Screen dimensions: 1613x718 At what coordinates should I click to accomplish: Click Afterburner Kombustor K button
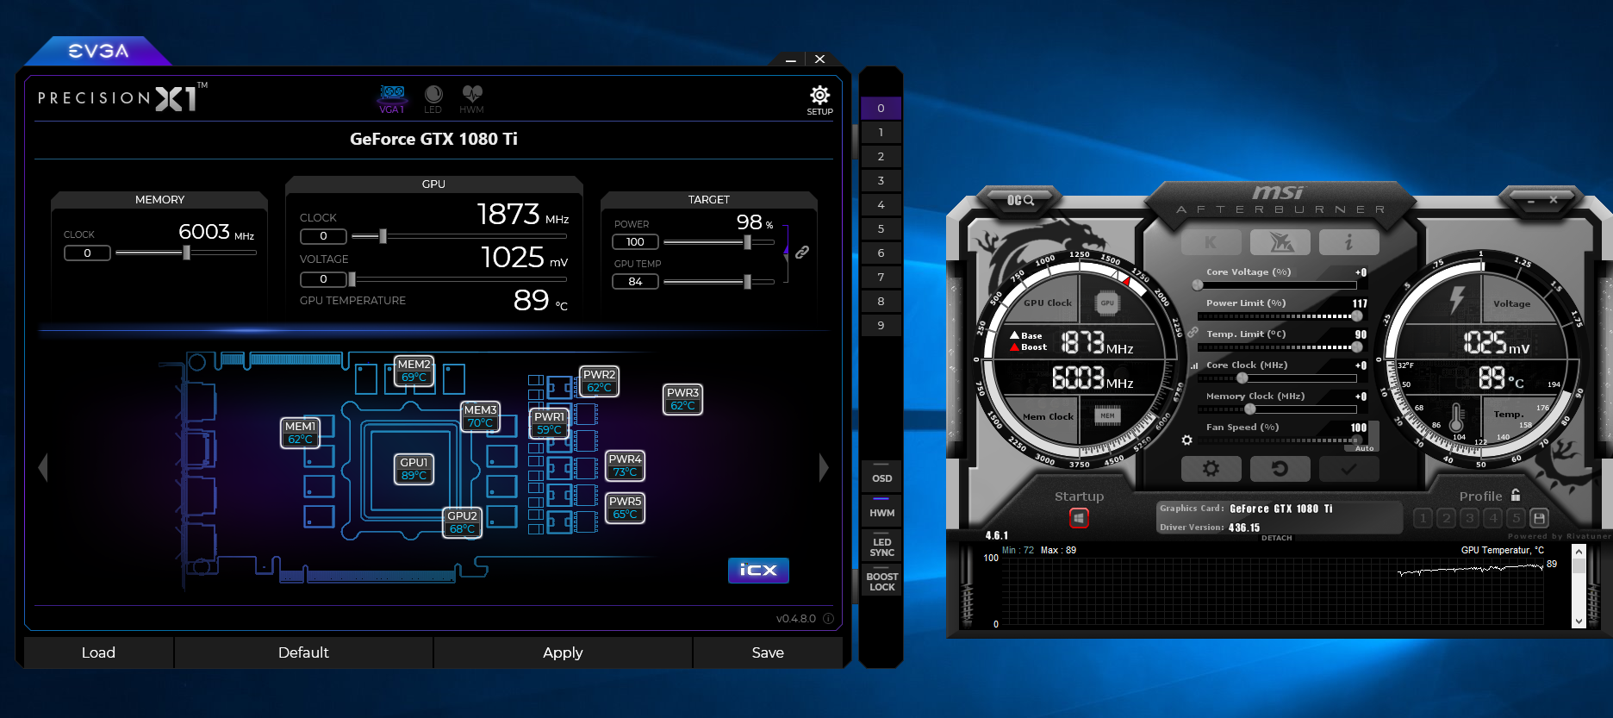[1211, 242]
